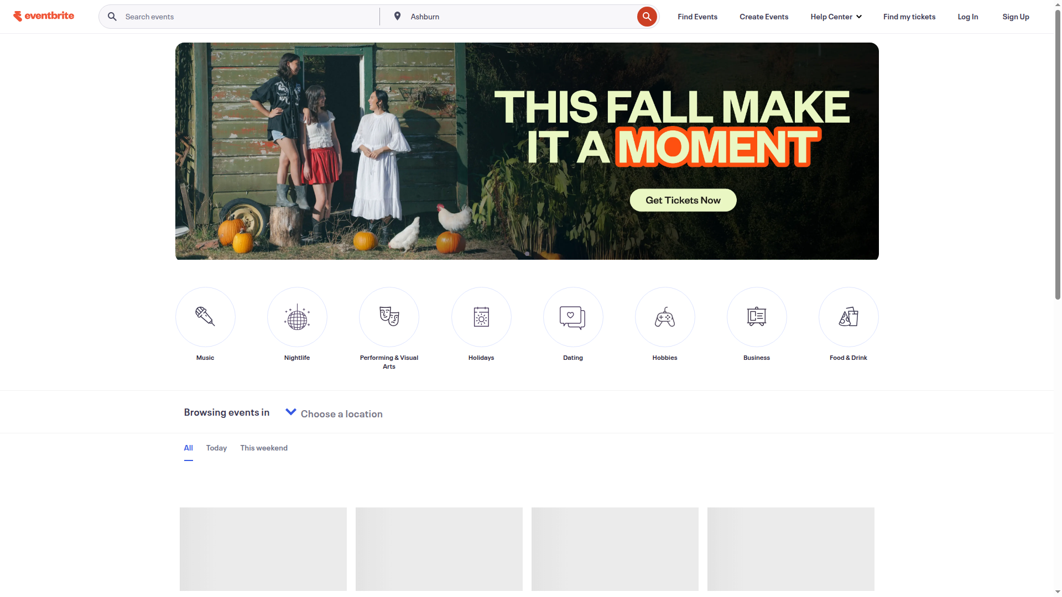Open Find Events from the navigation
This screenshot has height=597, width=1062.
697,16
